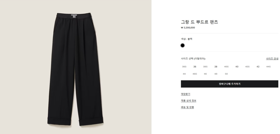
Task: Choose Italian size 42
Action: (x=258, y=67)
